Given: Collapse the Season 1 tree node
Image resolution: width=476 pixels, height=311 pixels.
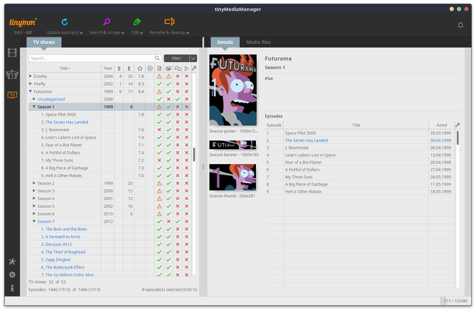Looking at the screenshot, I should tap(34, 107).
